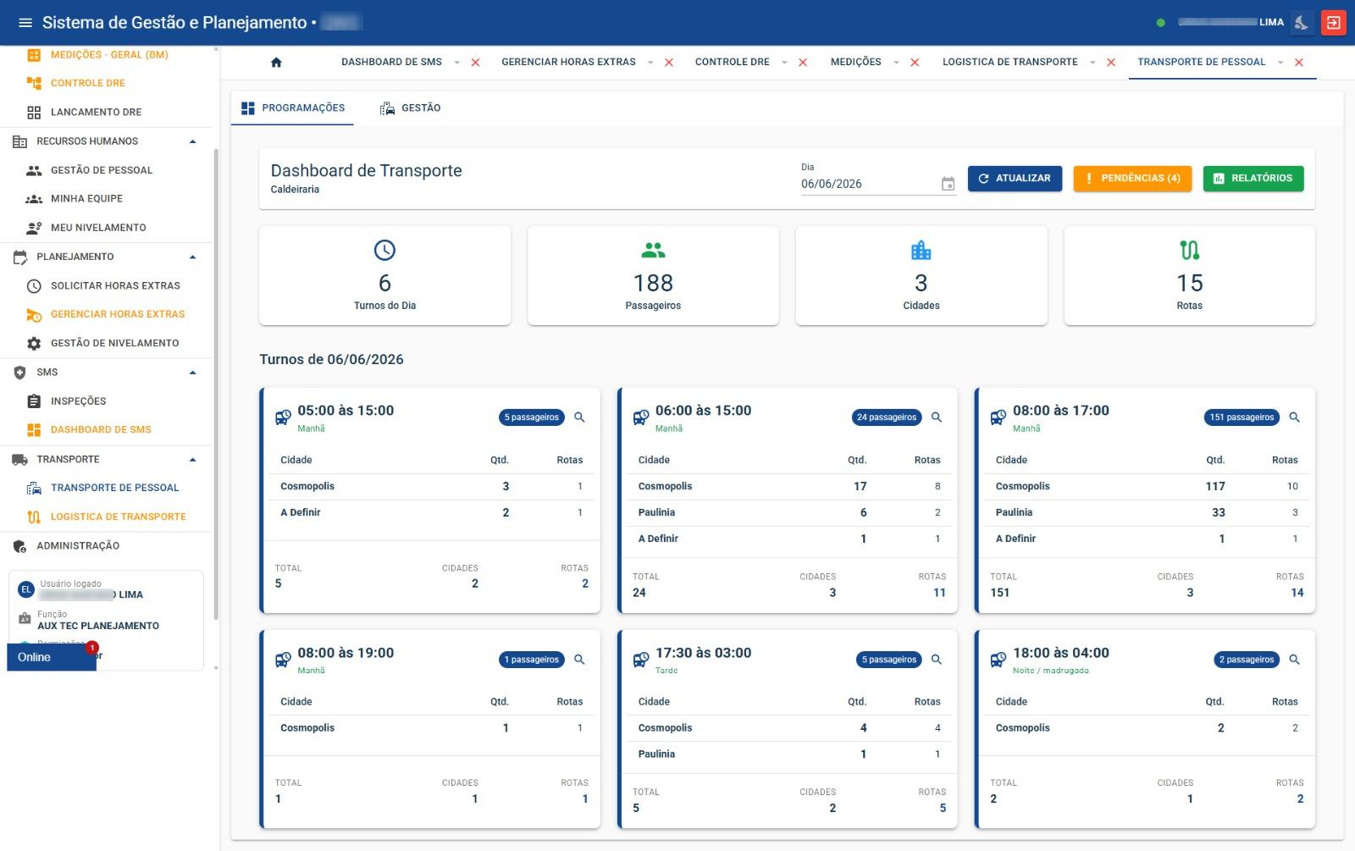1355x851 pixels.
Task: Click bus icon of 05:00 às 15:00 shift
Action: click(283, 417)
